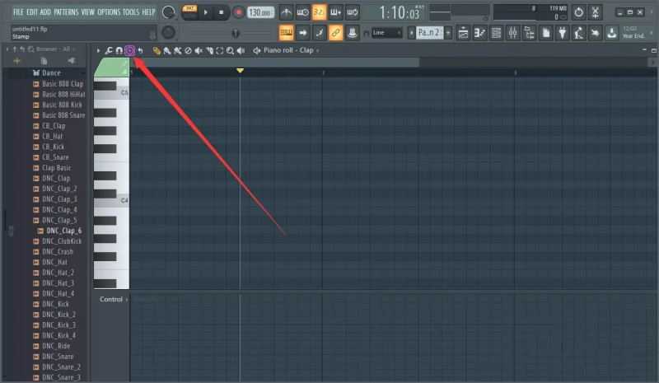The width and height of the screenshot is (659, 383).
Task: Click browser search magnifier icon
Action: (30, 49)
